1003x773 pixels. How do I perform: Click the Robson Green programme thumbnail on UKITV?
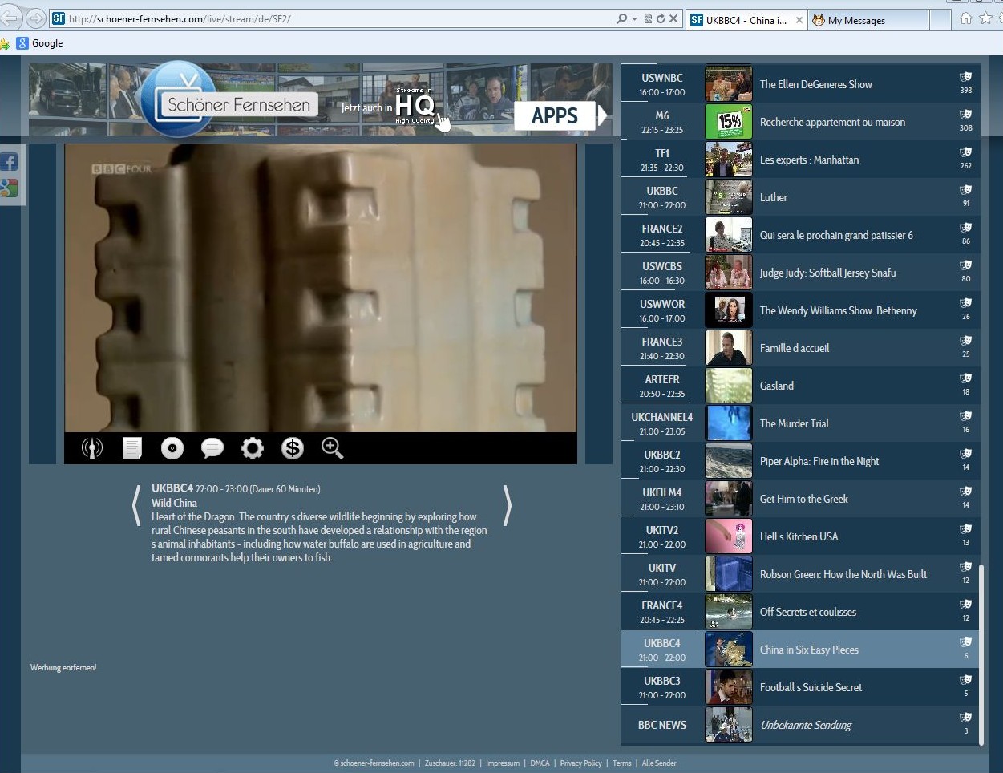729,574
